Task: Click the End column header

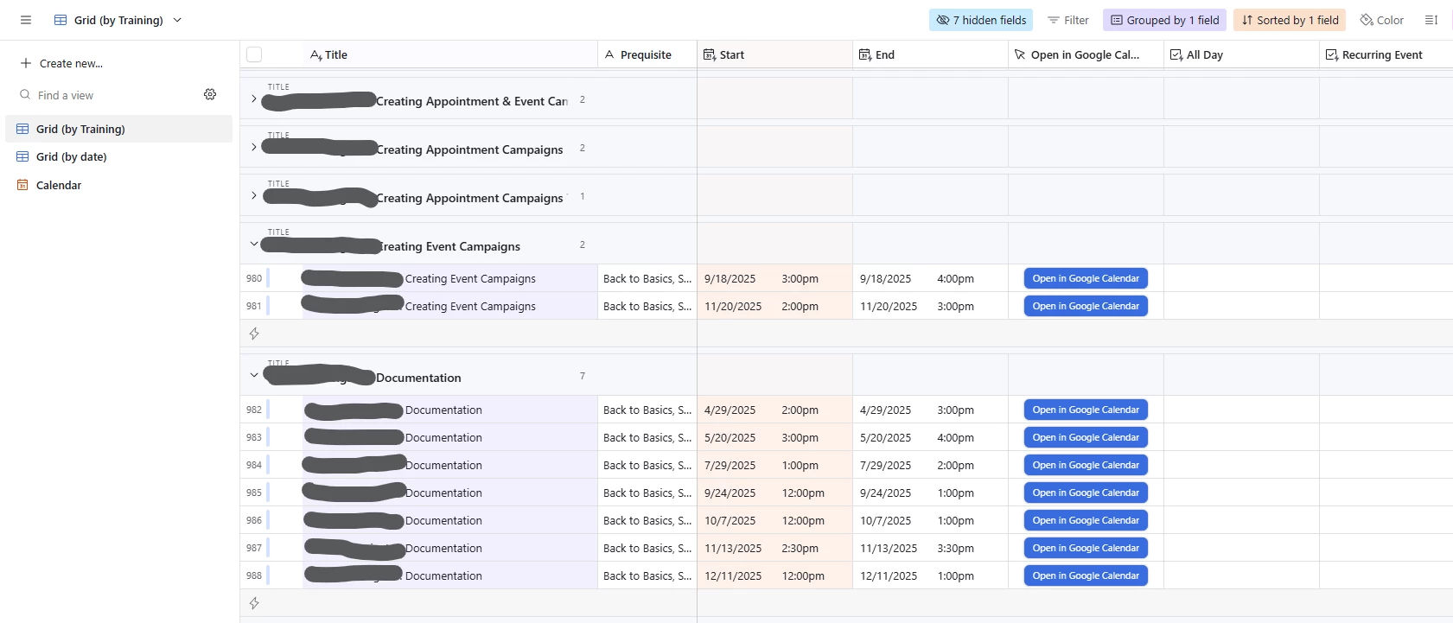Action: pos(931,54)
